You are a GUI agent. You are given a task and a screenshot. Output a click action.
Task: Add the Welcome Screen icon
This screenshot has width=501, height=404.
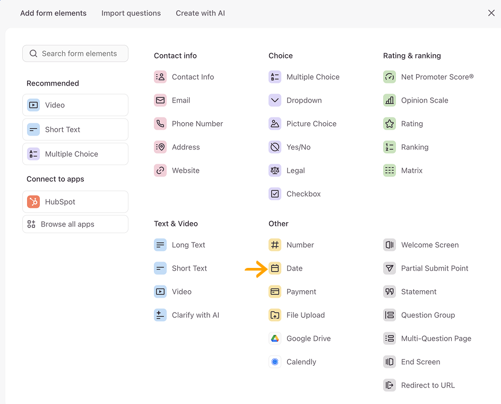coord(390,245)
